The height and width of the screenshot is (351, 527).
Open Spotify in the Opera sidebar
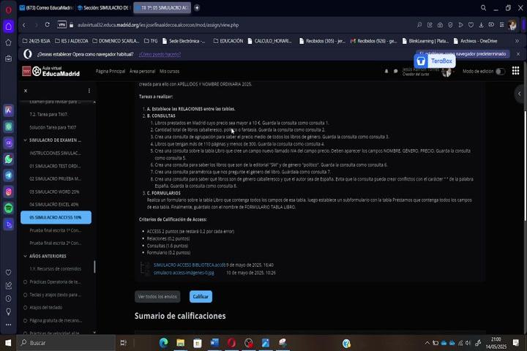click(8, 208)
